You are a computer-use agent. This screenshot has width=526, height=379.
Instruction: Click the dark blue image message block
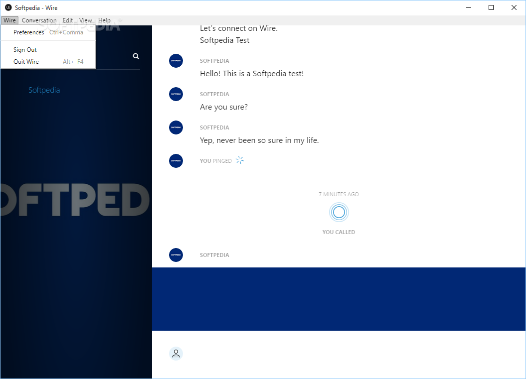point(339,299)
